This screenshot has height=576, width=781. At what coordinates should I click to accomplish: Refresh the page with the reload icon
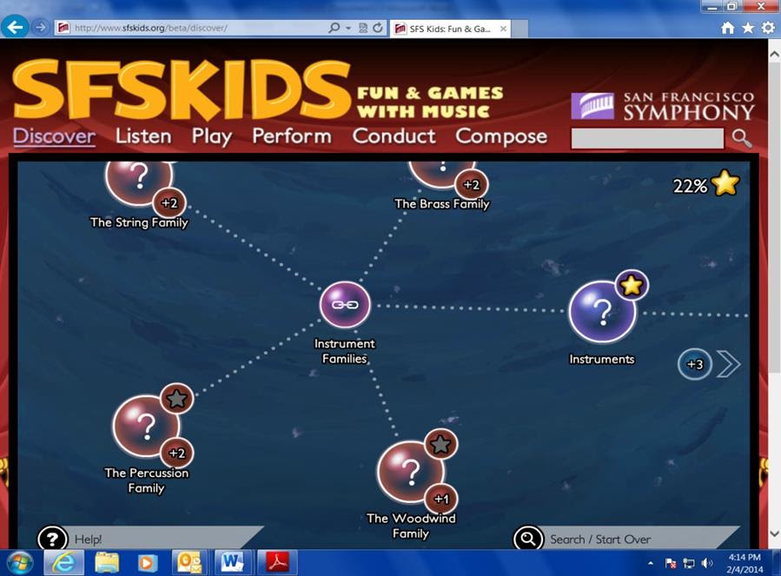378,28
